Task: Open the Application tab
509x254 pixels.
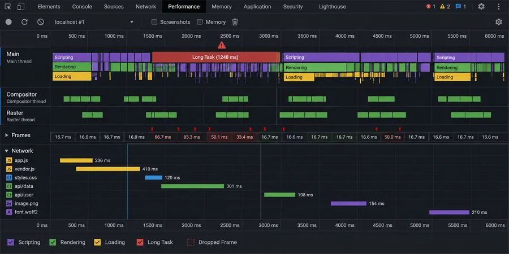Action: 257,6
